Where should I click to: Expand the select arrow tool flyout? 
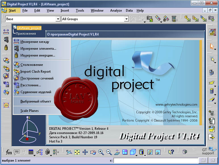(215, 49)
